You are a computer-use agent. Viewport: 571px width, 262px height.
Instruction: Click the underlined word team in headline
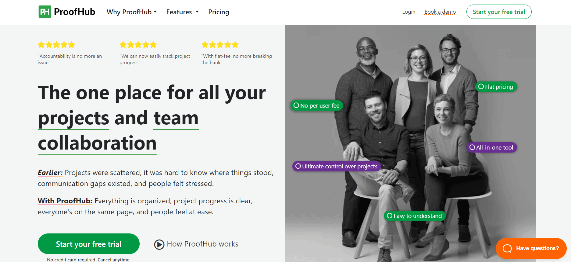[176, 118]
